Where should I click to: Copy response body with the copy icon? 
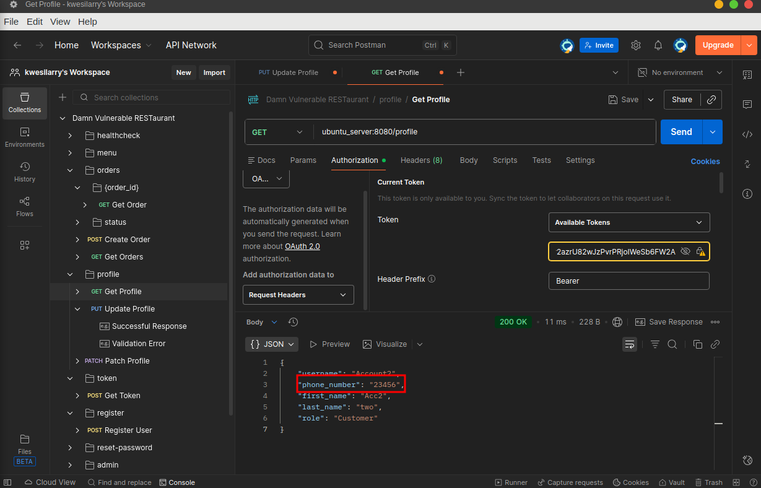[x=698, y=344]
